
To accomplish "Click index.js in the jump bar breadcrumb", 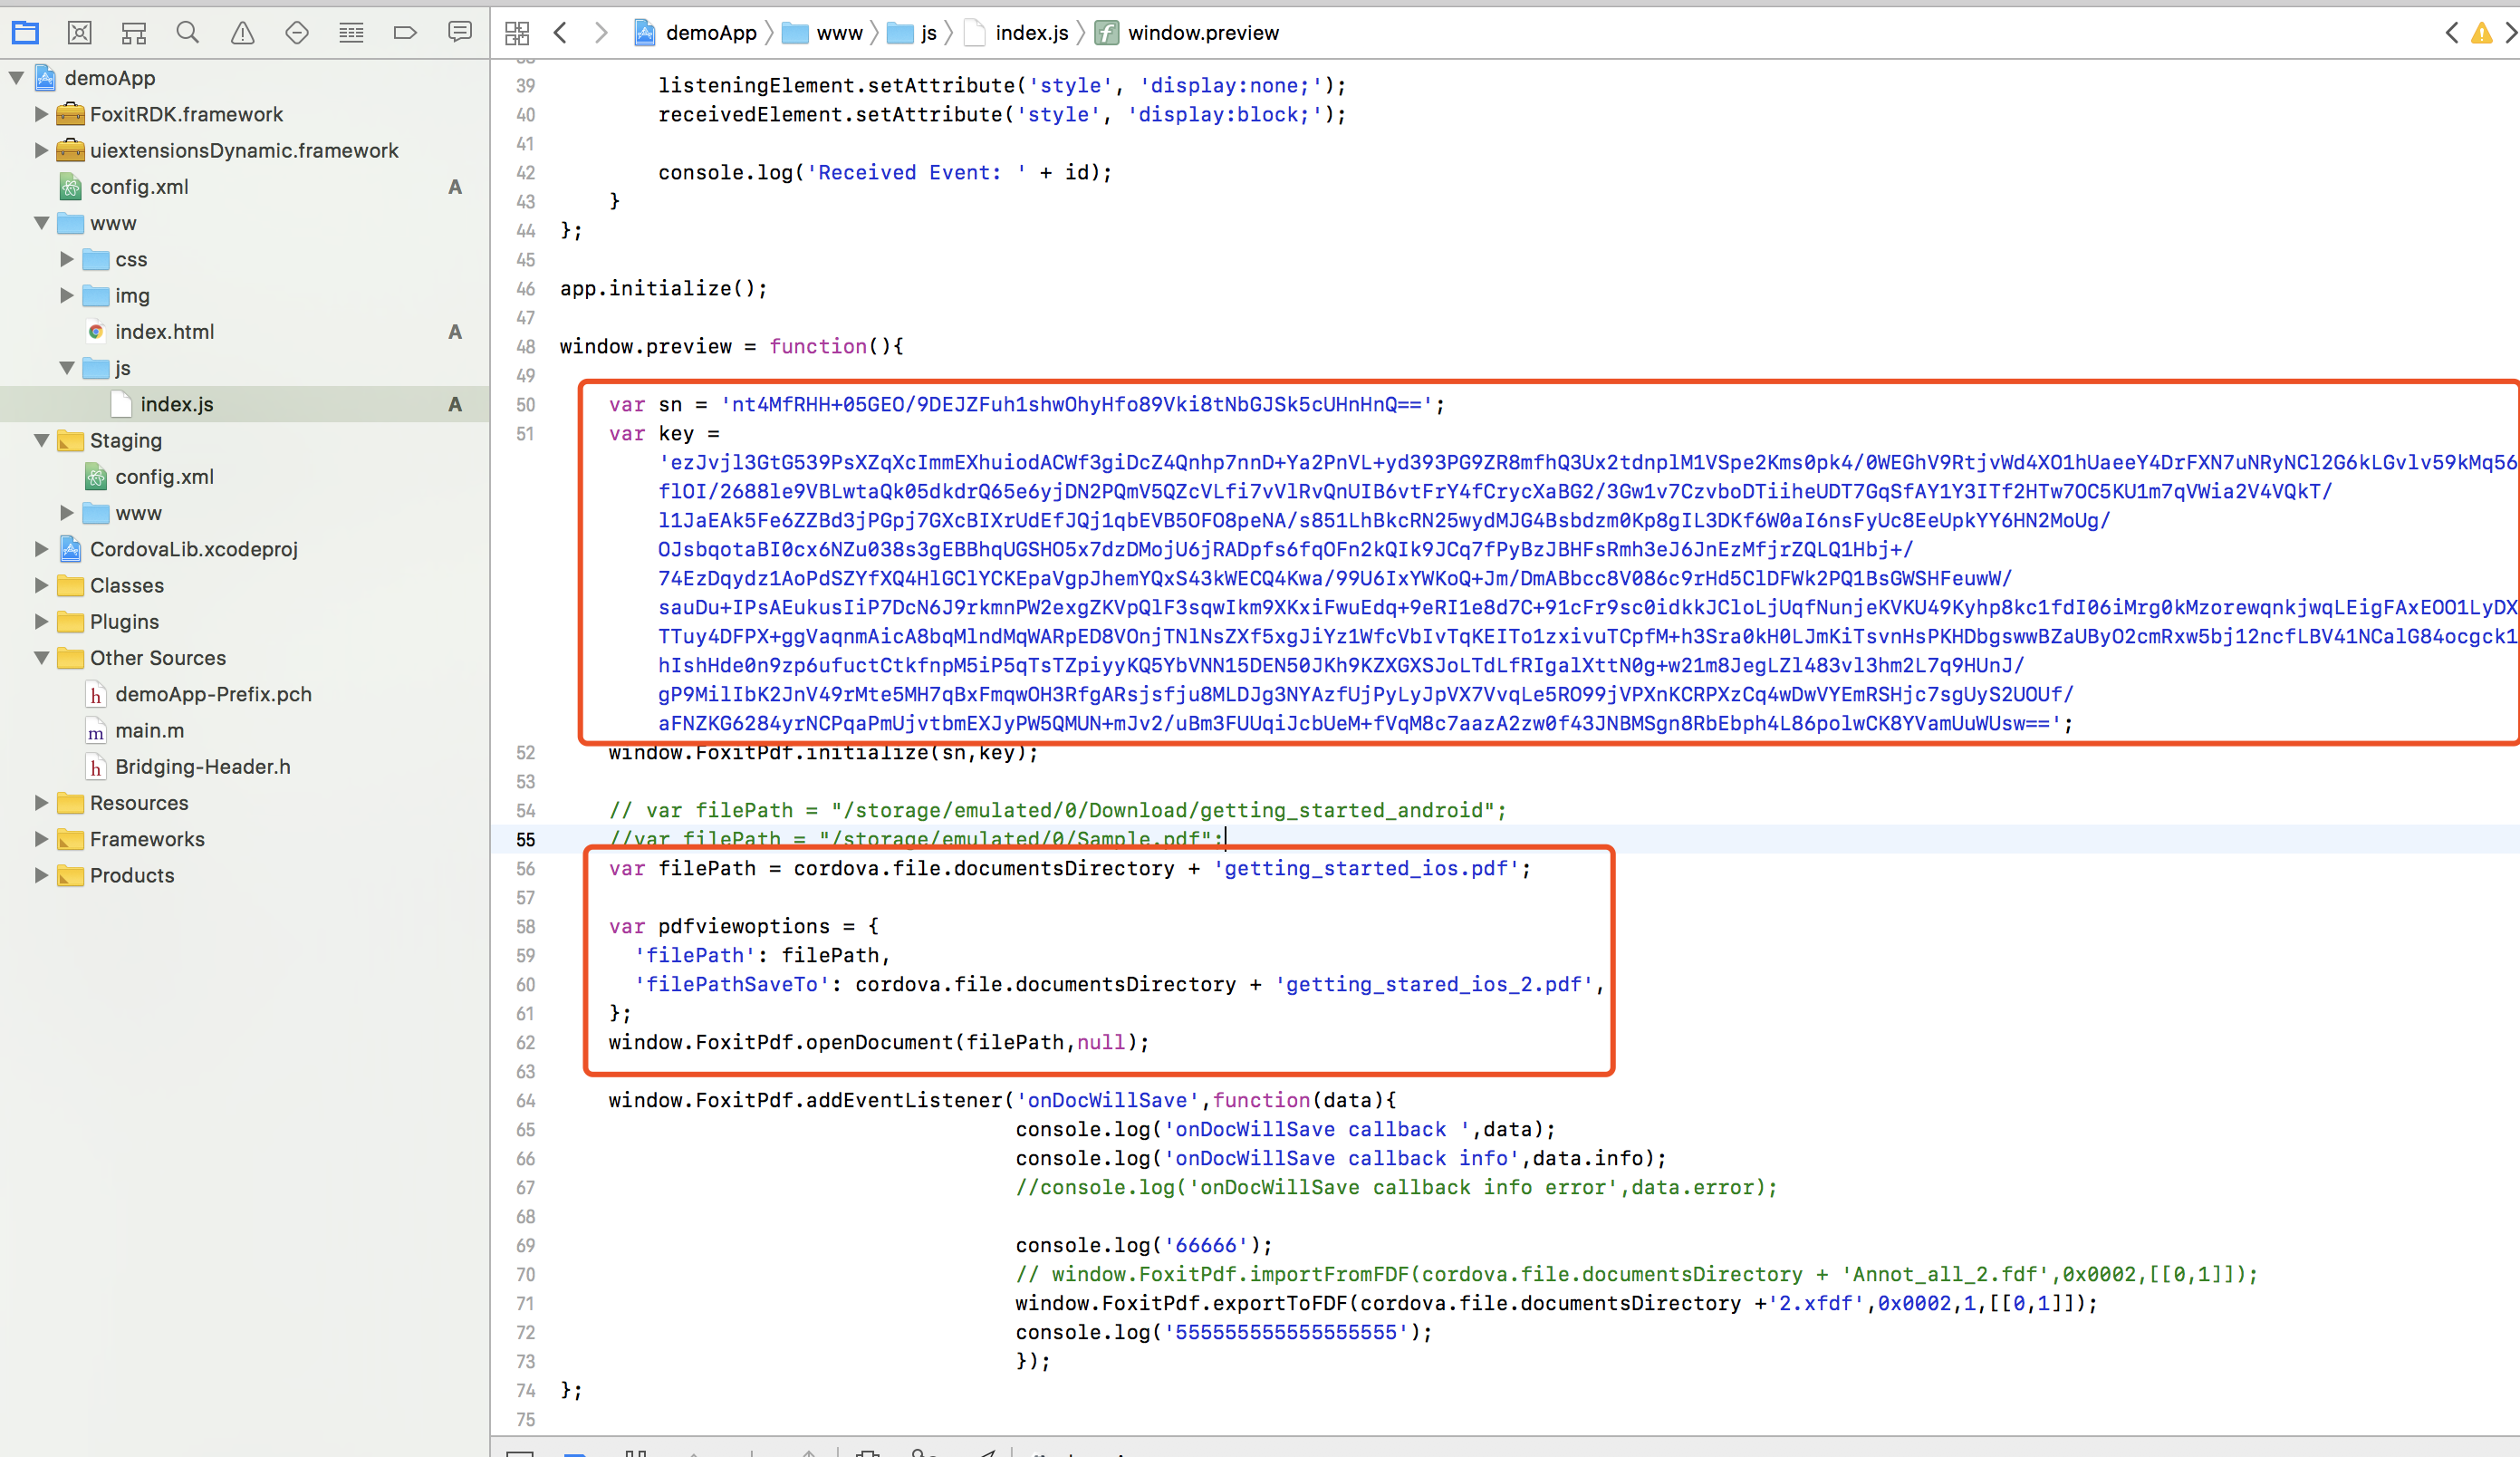I will (x=1030, y=33).
